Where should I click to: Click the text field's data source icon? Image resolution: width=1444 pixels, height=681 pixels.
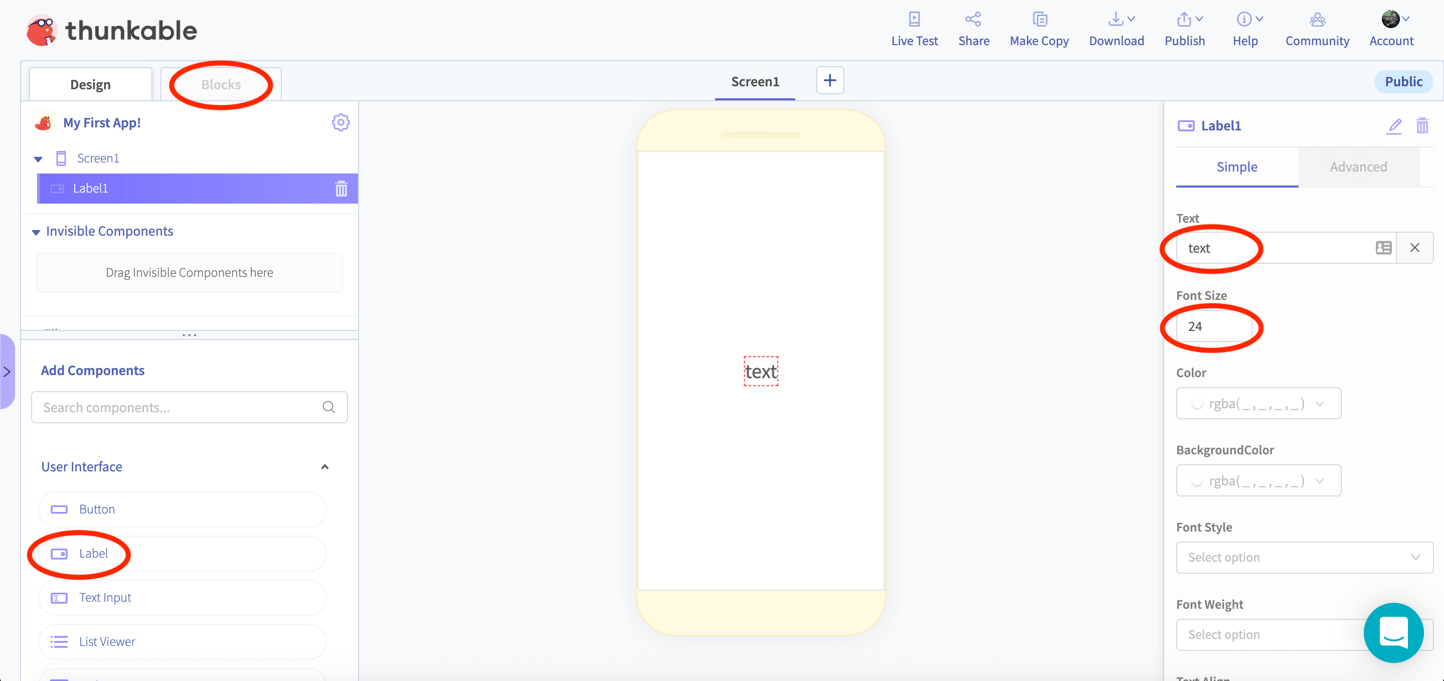1383,248
